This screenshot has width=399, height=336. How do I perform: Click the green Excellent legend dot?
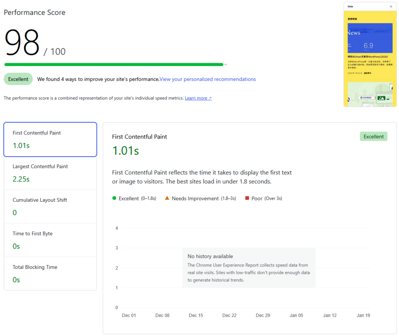(x=114, y=198)
